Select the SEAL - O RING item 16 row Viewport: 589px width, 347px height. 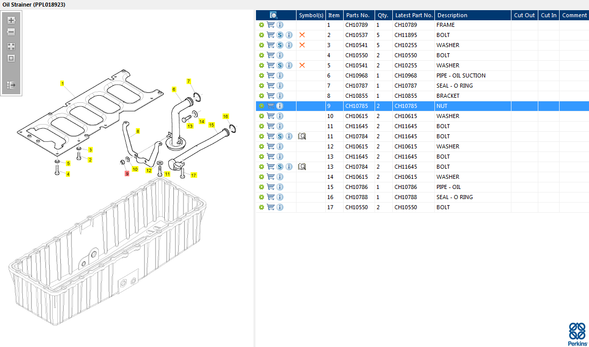click(x=454, y=197)
